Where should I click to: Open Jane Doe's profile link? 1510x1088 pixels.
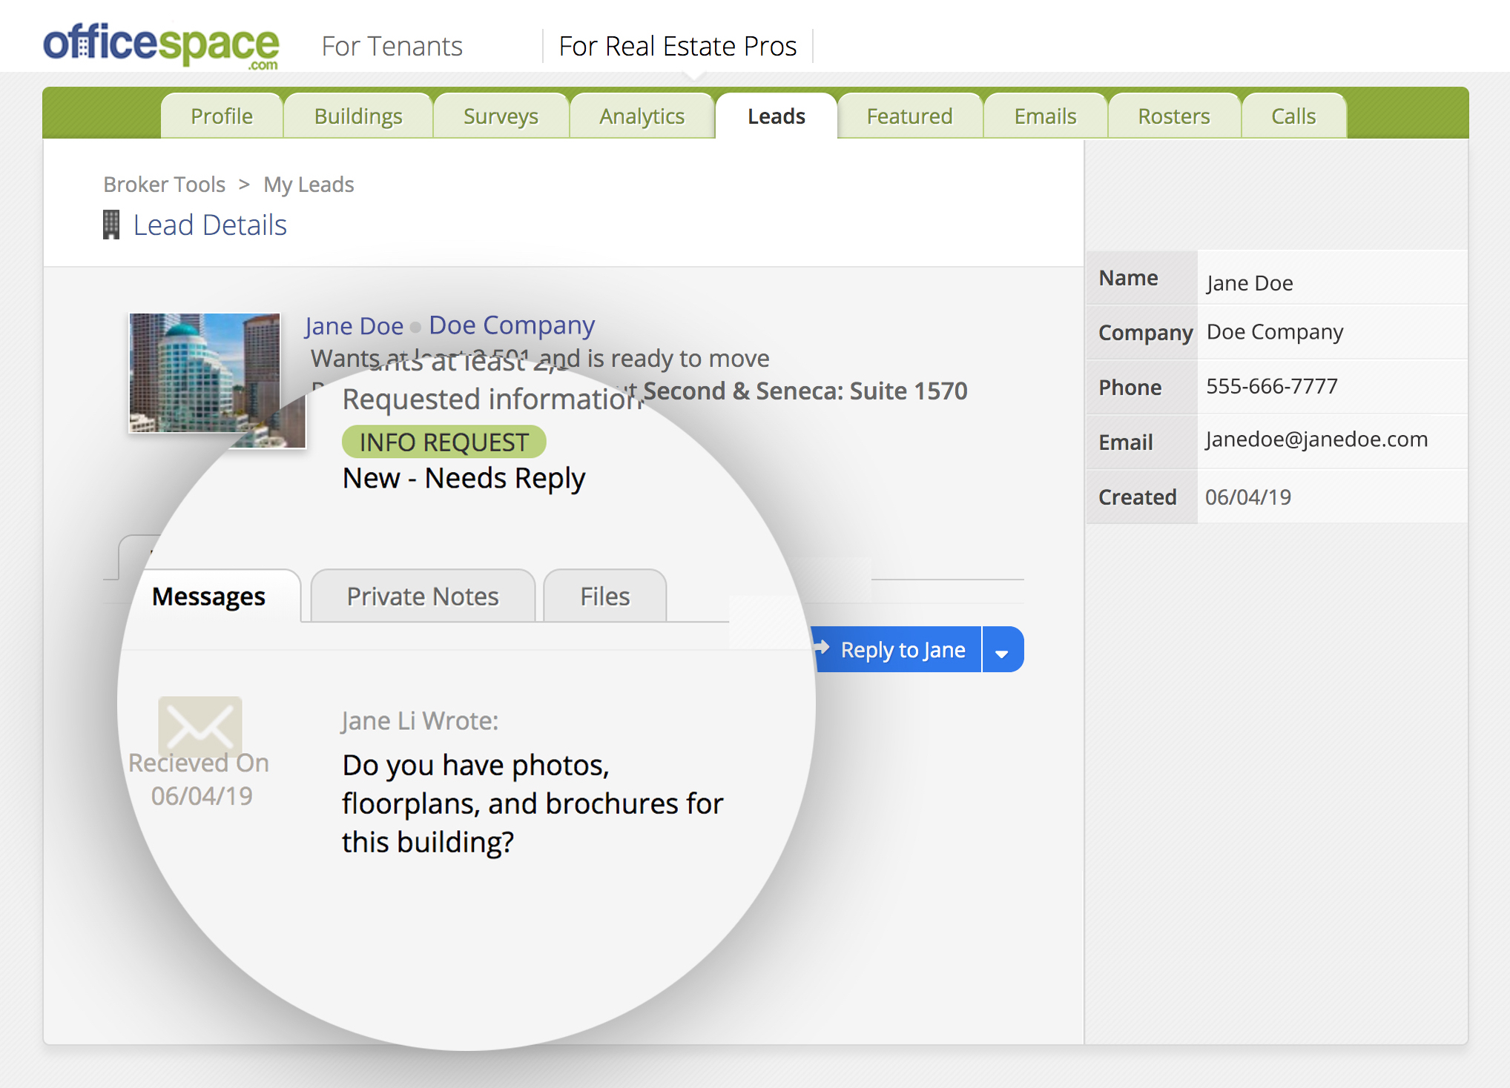tap(353, 325)
